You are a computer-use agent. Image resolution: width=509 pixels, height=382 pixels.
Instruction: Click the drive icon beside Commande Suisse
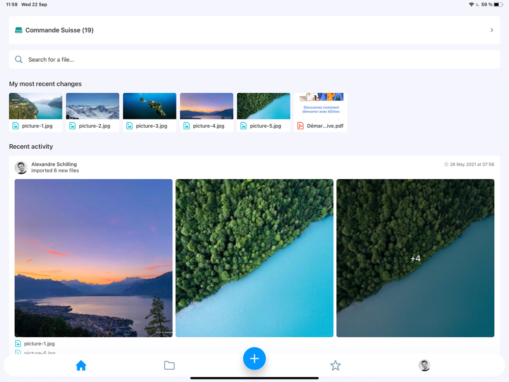pos(18,30)
